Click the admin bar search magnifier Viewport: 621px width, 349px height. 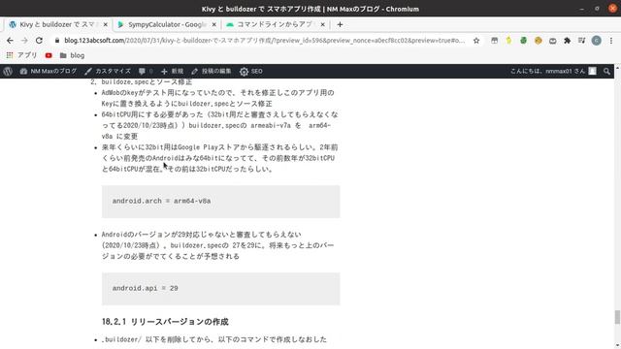(606, 71)
